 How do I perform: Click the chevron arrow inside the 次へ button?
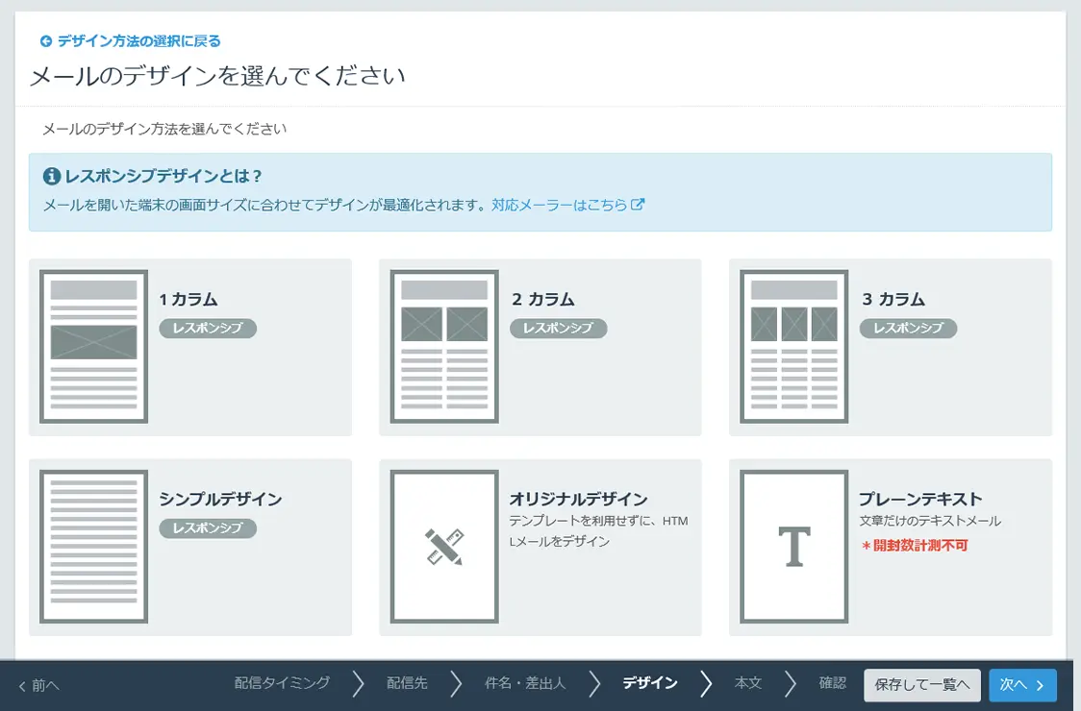[x=1041, y=685]
